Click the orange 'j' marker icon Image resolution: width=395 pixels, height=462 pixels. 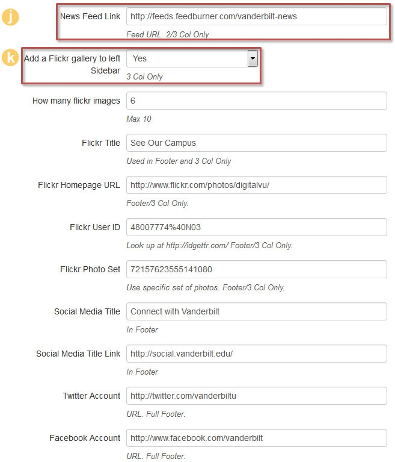point(10,16)
